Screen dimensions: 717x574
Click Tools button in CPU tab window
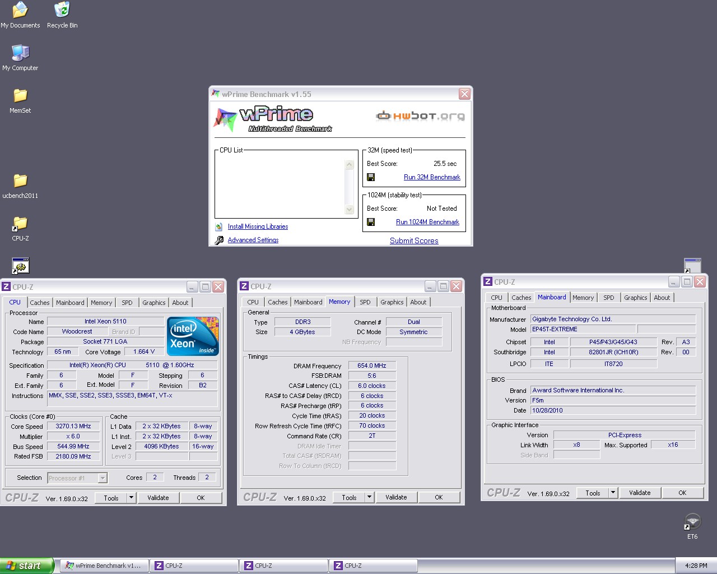(x=111, y=498)
